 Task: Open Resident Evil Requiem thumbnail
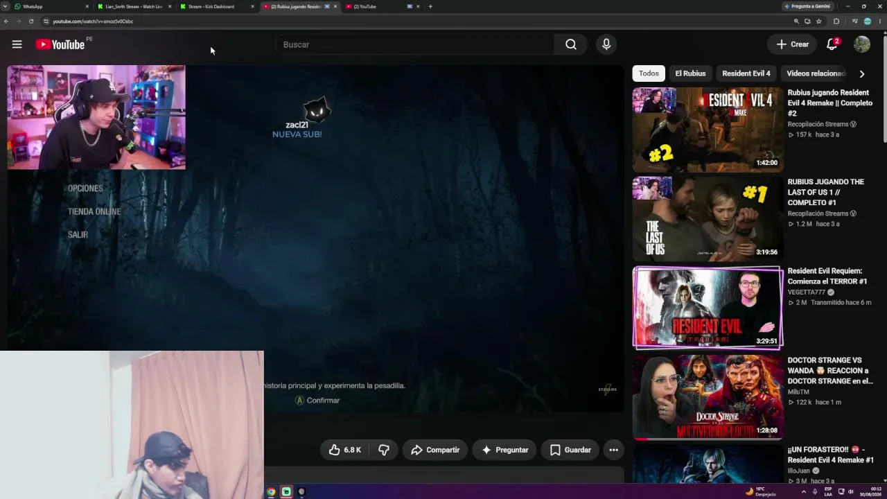coord(708,308)
